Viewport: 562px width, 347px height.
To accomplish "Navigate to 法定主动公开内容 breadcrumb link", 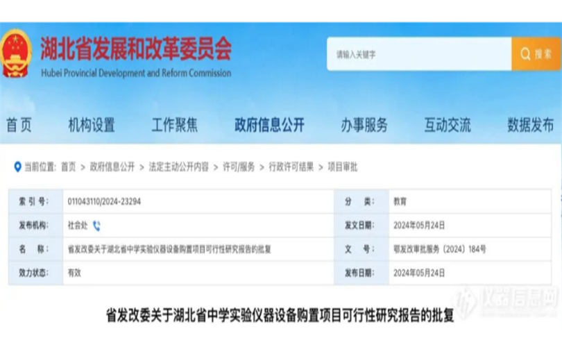I will (178, 167).
